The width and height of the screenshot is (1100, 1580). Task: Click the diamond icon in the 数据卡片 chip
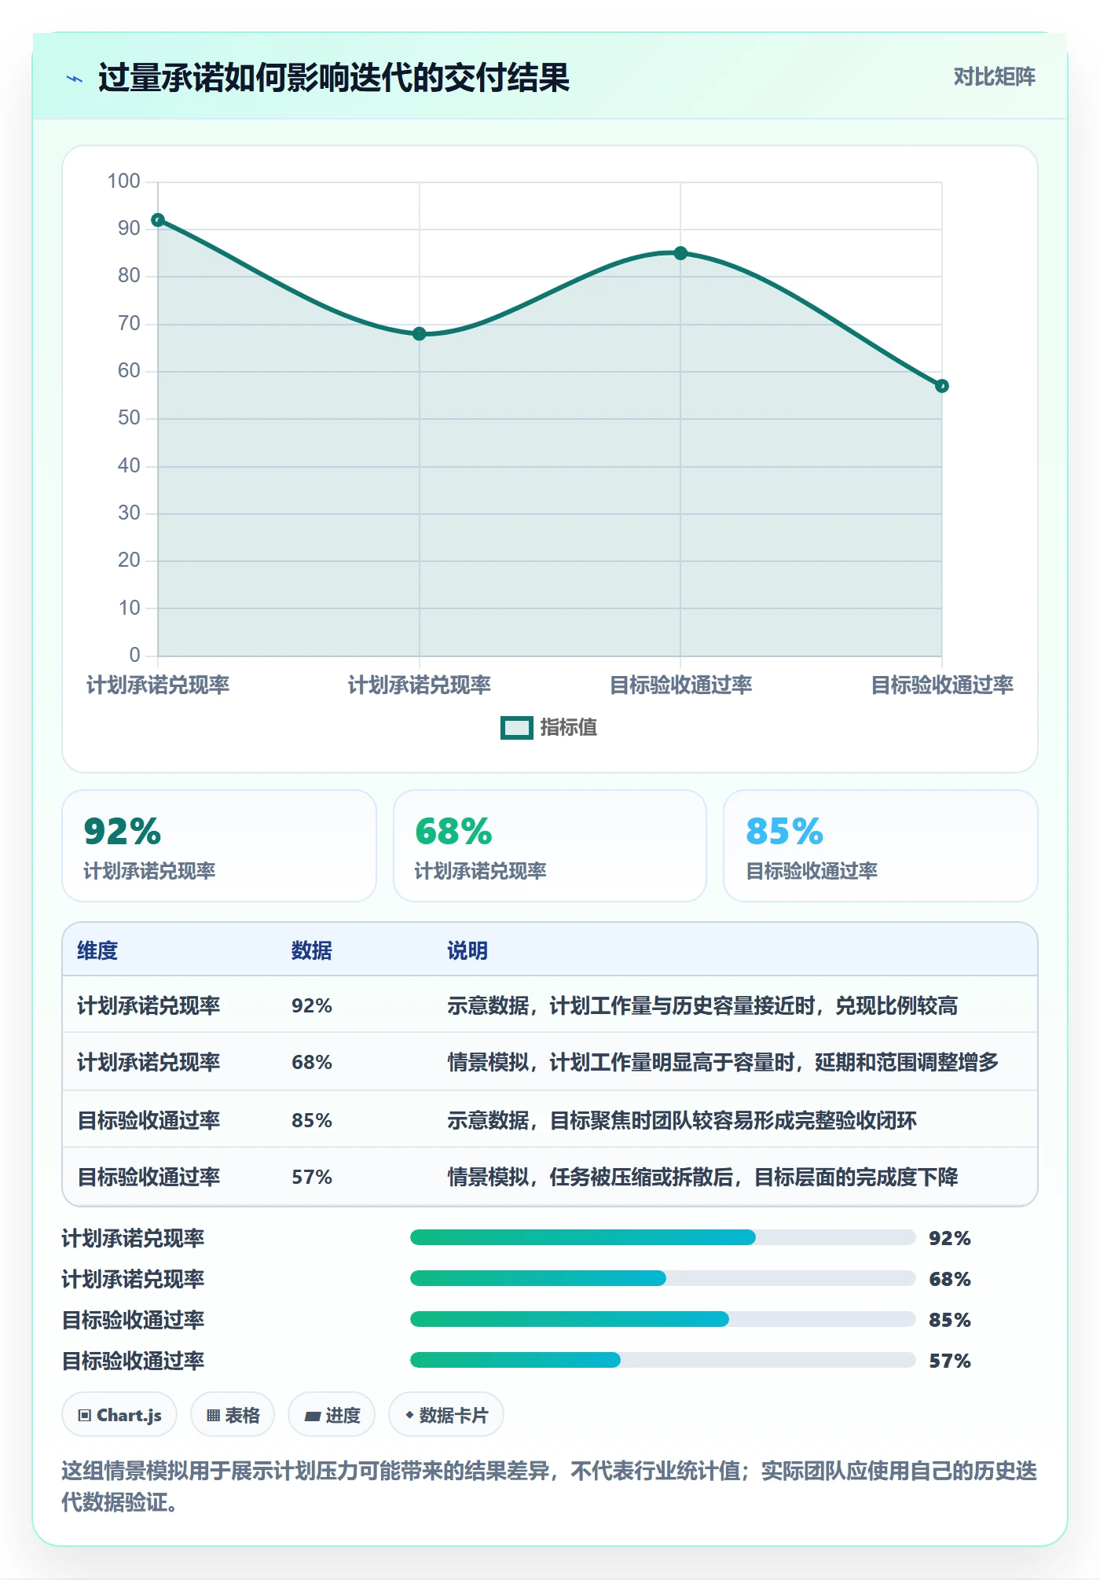point(409,1415)
